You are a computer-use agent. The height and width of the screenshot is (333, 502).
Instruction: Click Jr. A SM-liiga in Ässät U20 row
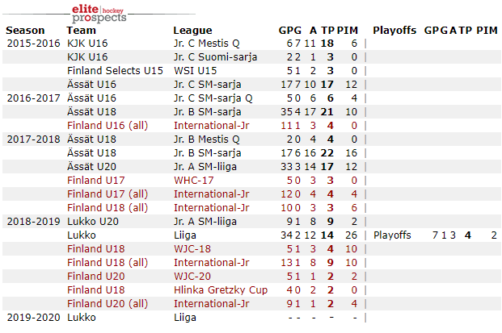[x=209, y=166]
